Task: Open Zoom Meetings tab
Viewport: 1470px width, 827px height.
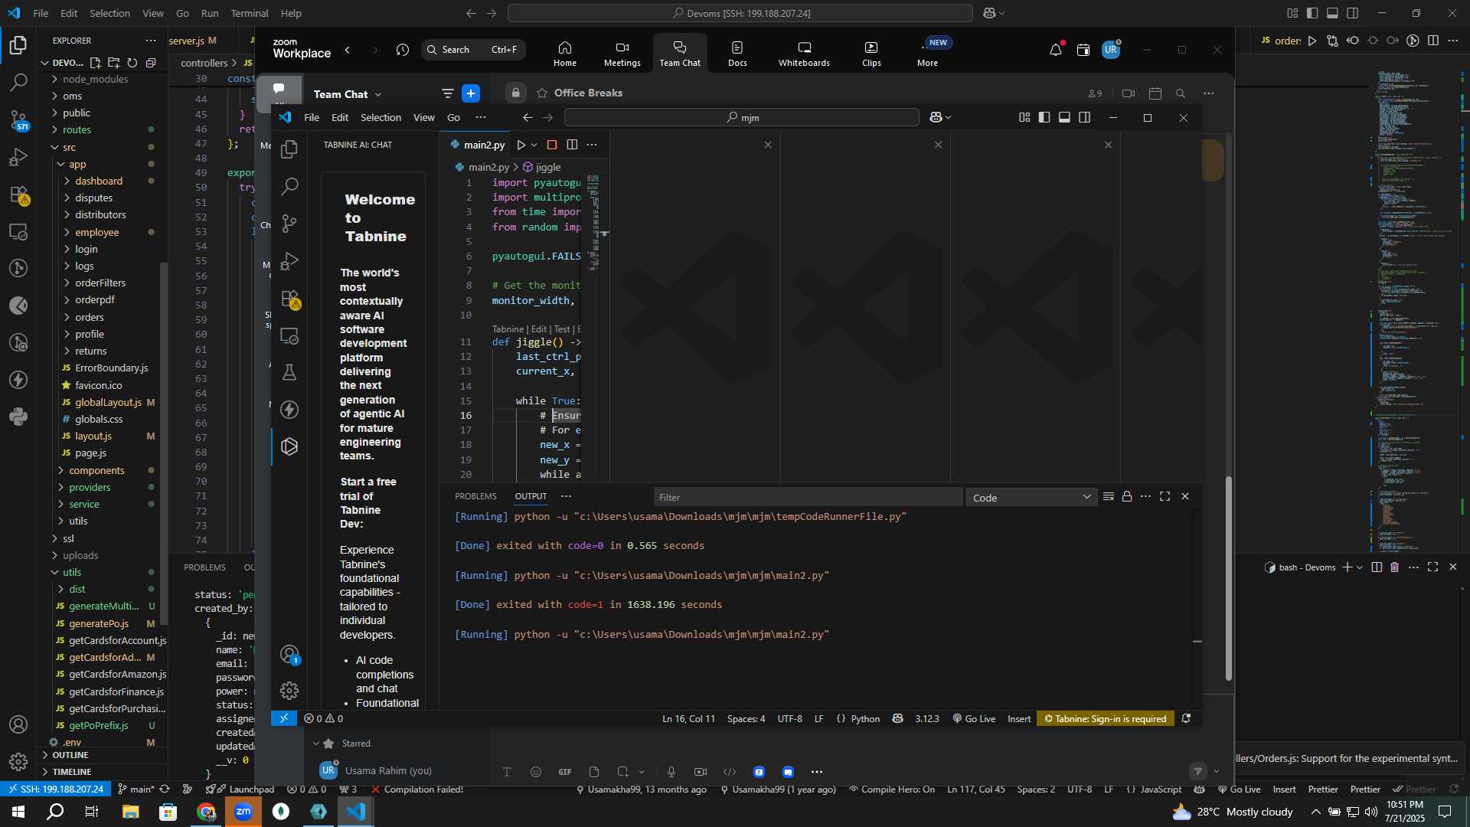Action: [622, 54]
